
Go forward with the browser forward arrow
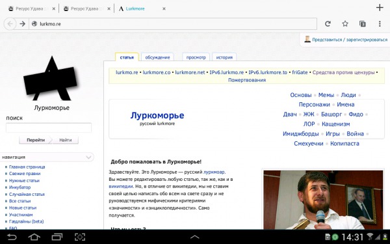point(22,24)
